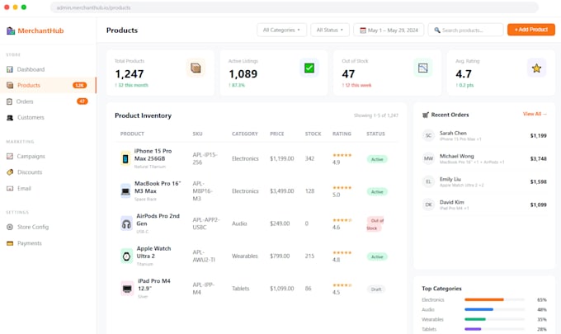Image resolution: width=561 pixels, height=334 pixels.
Task: Click the iPad Pro M4 product icon
Action: click(x=127, y=289)
